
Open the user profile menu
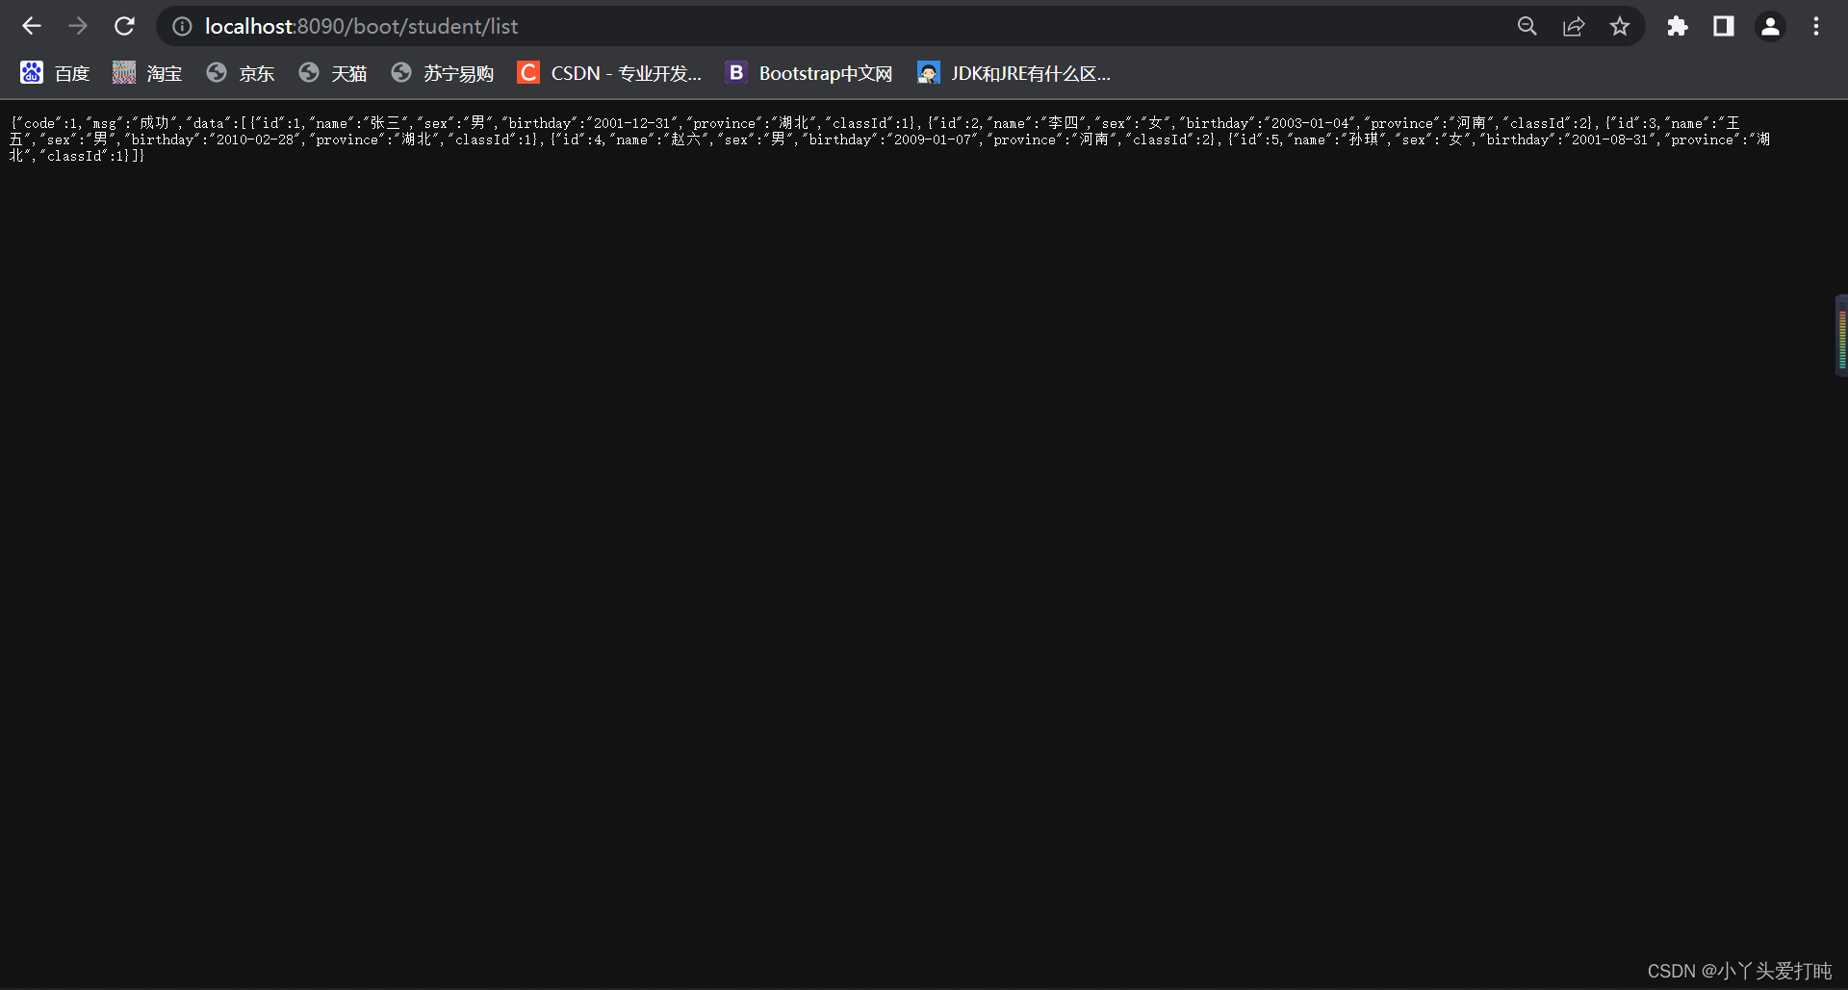click(x=1770, y=27)
